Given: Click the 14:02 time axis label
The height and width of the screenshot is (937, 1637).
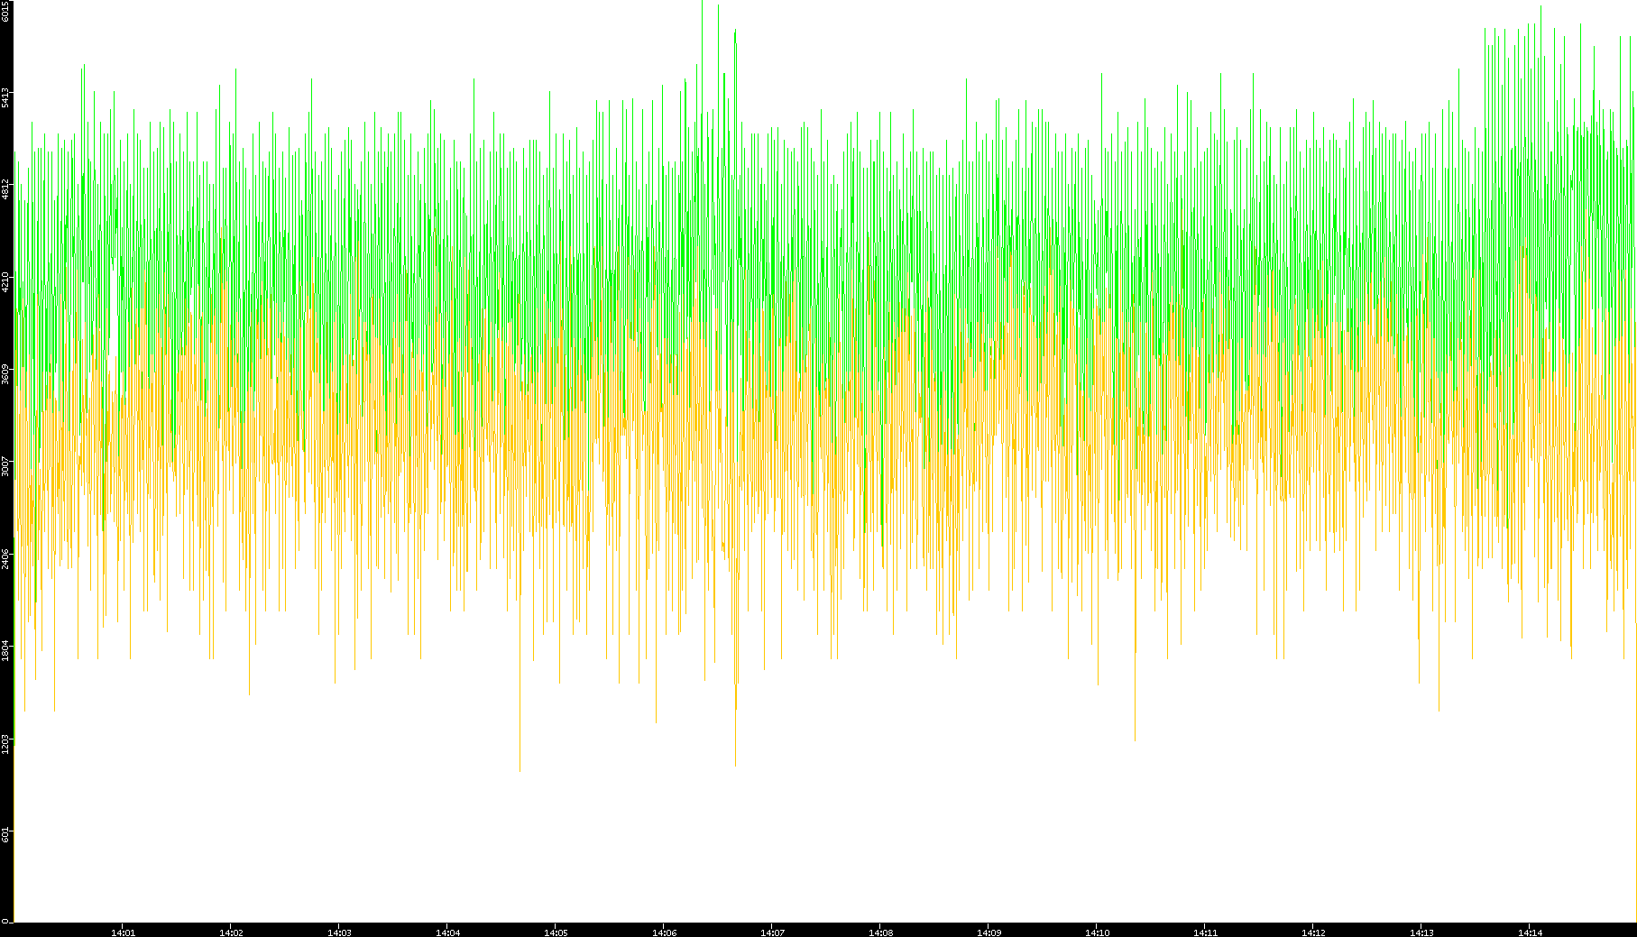Looking at the screenshot, I should pos(231,932).
